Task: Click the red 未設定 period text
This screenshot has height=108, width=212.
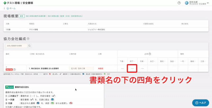Action: (101, 69)
